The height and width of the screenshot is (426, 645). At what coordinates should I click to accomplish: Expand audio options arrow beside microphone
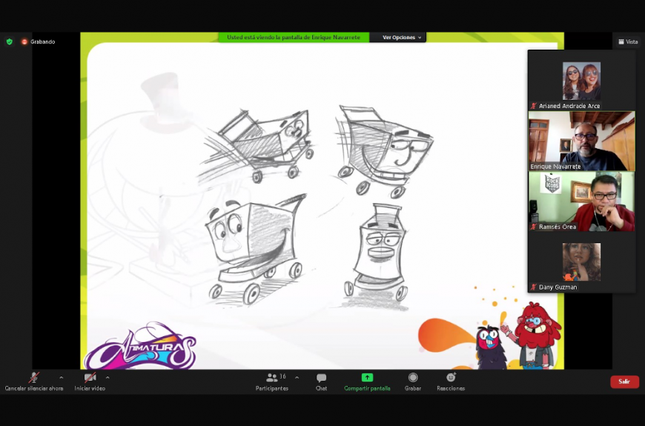point(61,377)
